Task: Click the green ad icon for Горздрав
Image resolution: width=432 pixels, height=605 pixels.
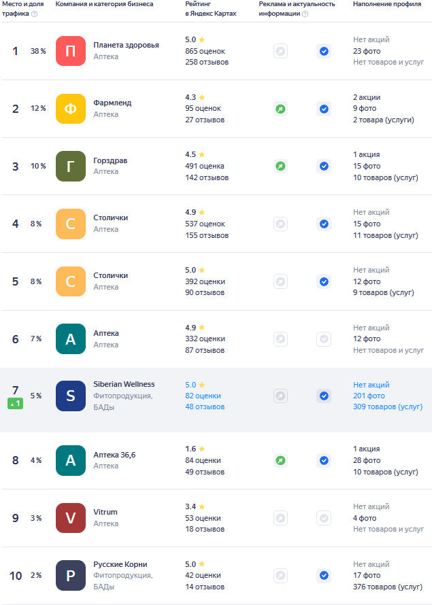Action: click(x=281, y=167)
